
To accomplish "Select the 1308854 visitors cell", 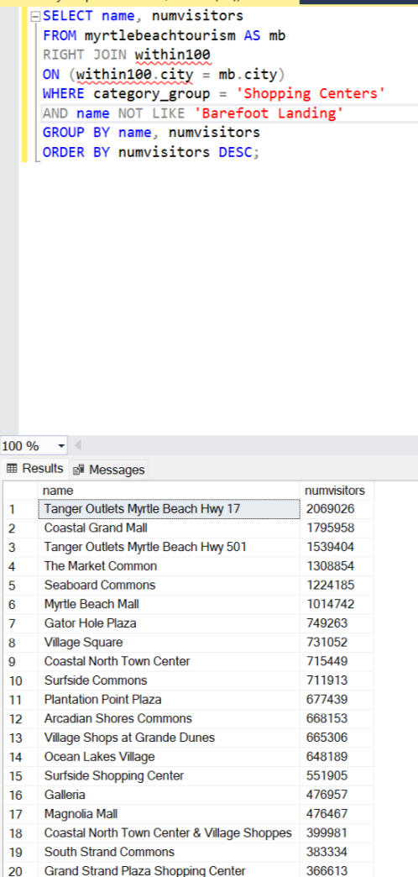I will [x=337, y=566].
